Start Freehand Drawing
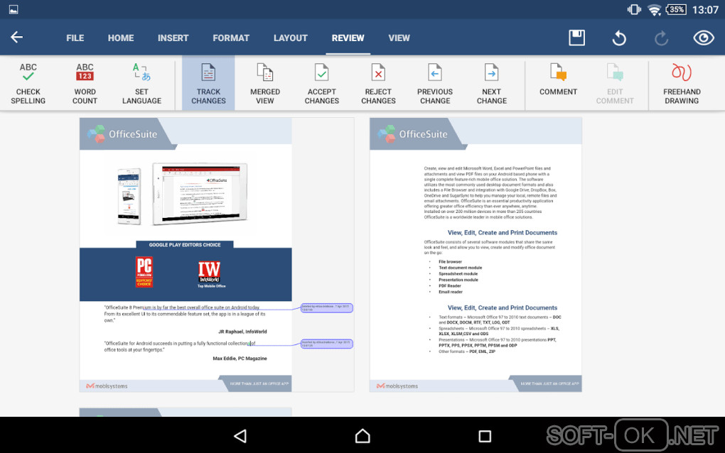Image resolution: width=725 pixels, height=453 pixels. click(x=682, y=83)
